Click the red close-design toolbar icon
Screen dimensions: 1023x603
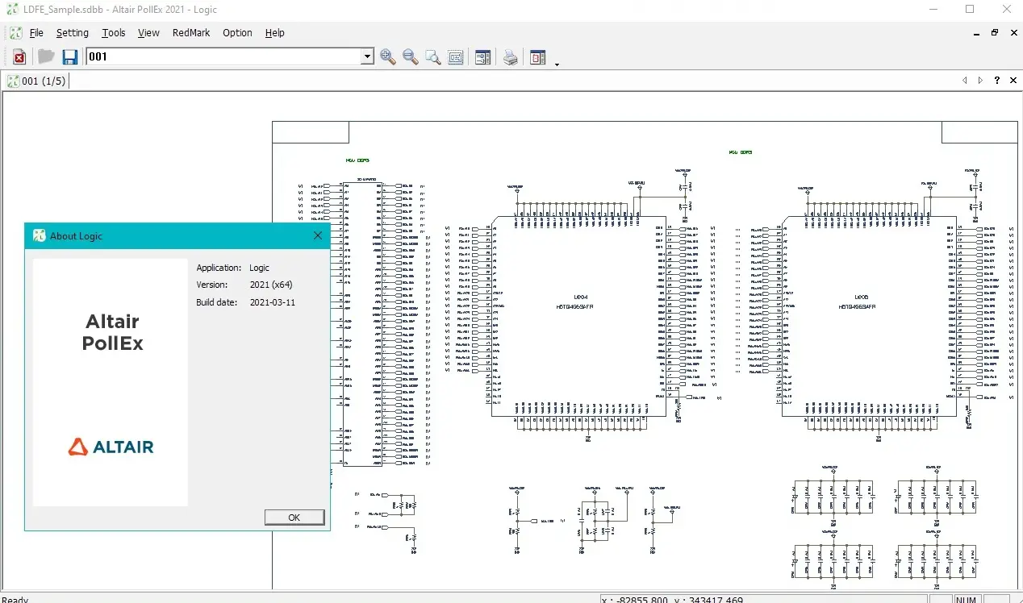point(19,57)
